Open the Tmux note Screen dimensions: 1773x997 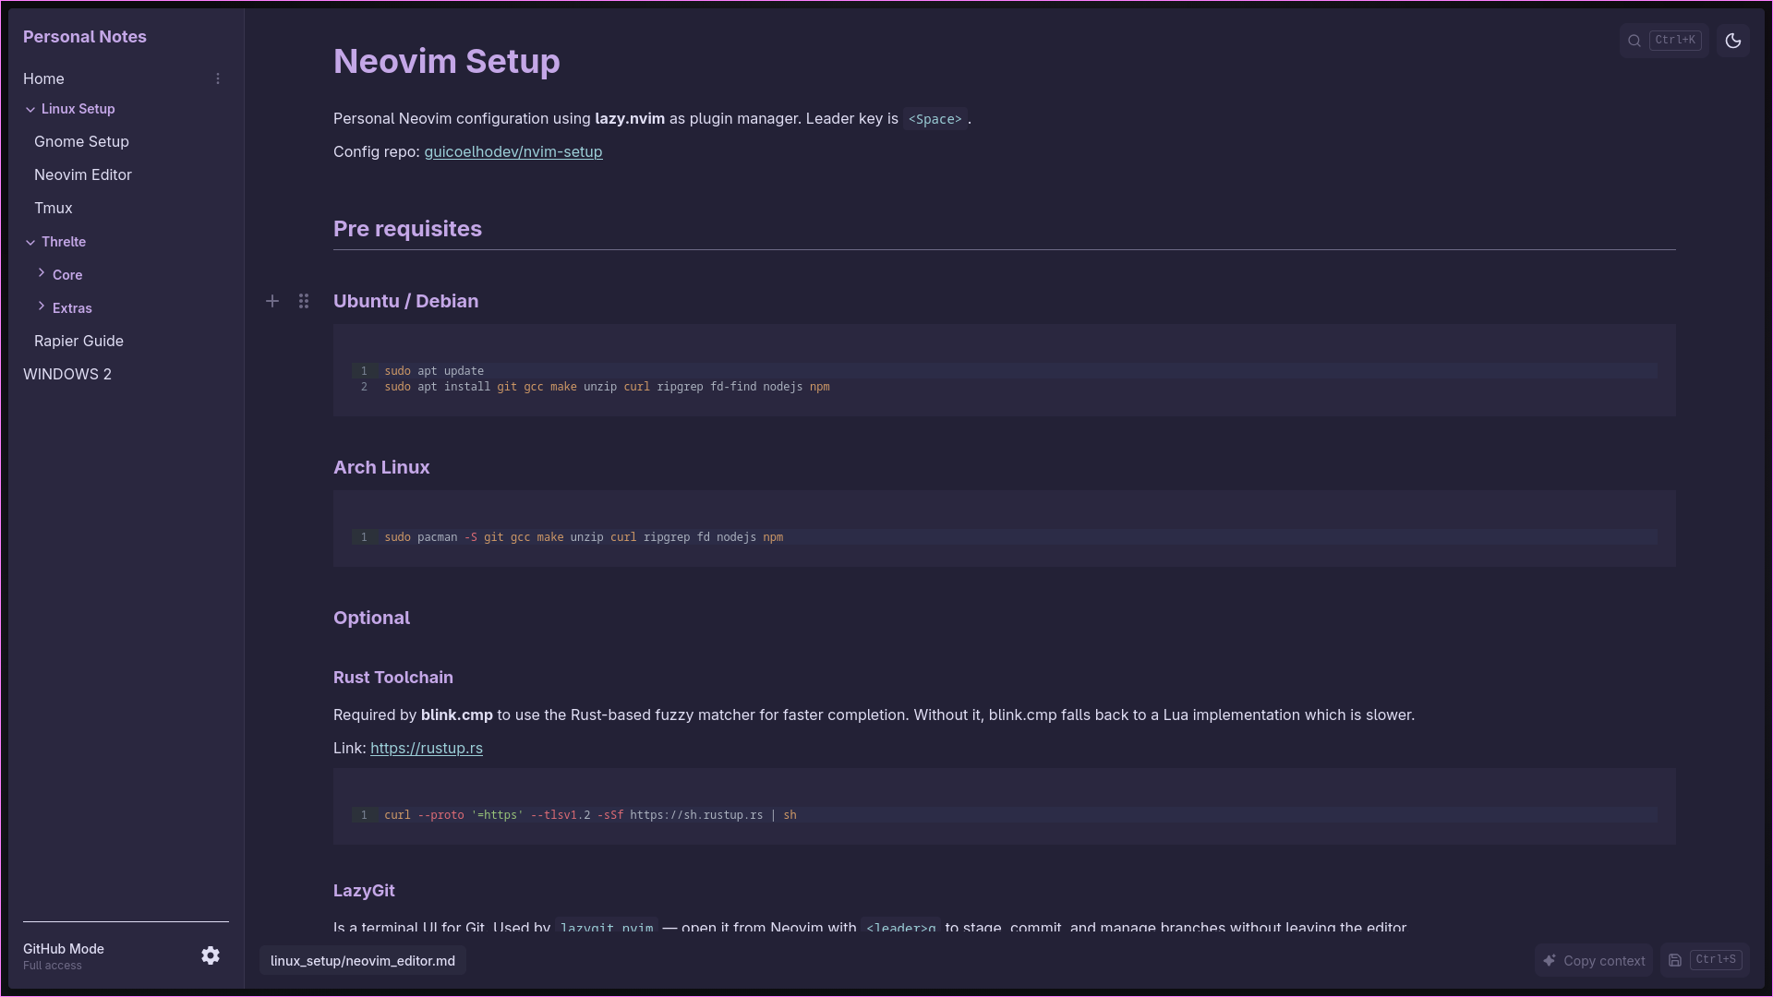(x=54, y=208)
